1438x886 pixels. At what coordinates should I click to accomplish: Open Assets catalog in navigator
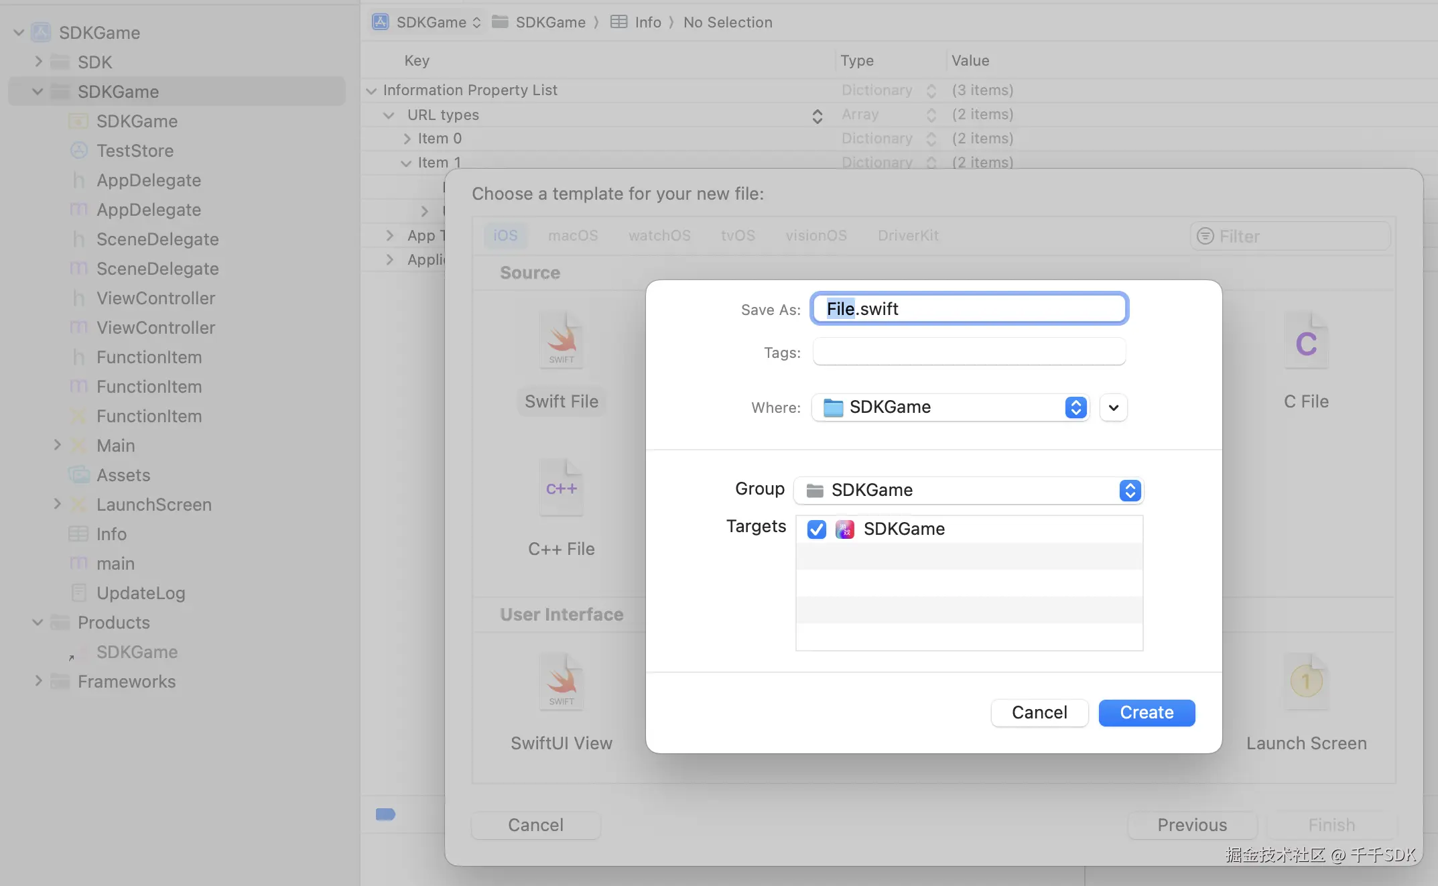(123, 475)
